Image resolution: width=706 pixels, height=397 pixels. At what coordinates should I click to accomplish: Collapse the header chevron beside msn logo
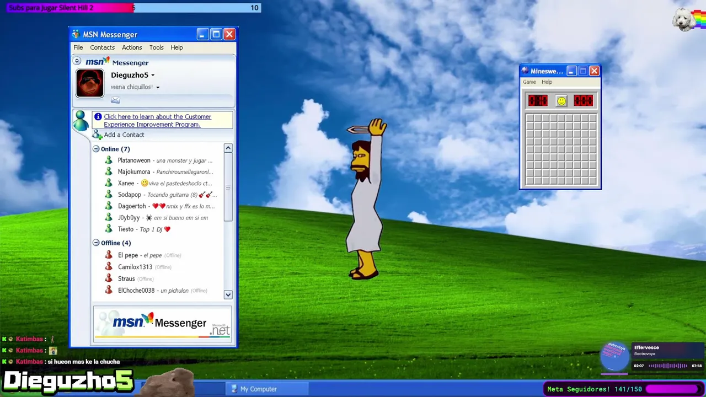pos(77,61)
